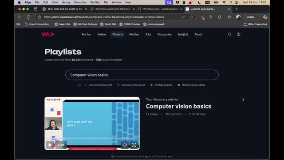Open Read Aloud icon in address bar
This screenshot has width=284, height=160.
pyautogui.click(x=183, y=17)
